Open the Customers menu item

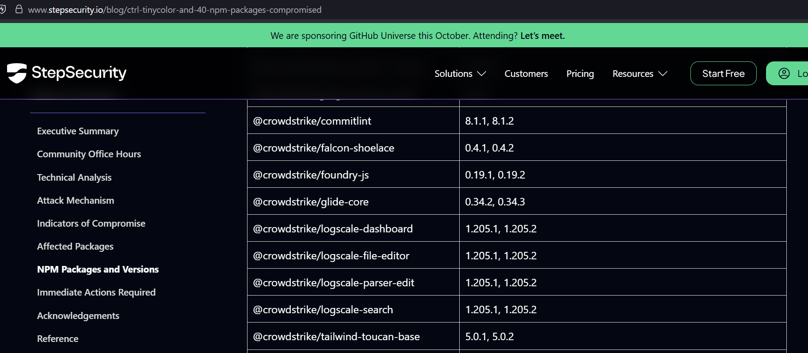tap(526, 74)
